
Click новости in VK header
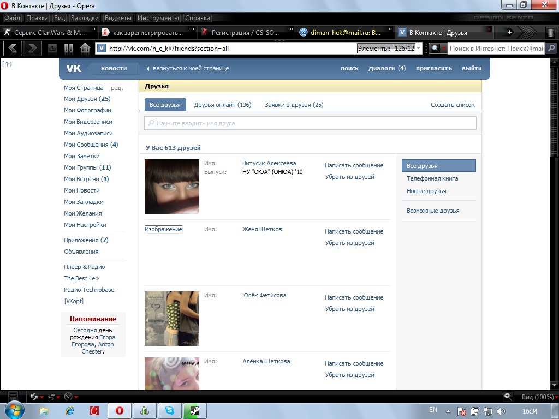114,68
